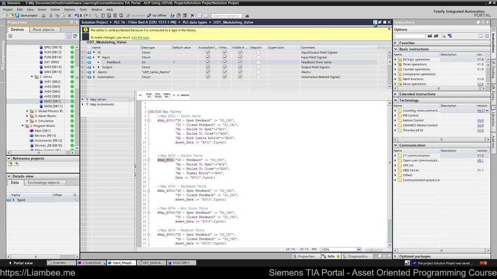
Task: Click the Split editor horizontally icon
Action: click(x=199, y=15)
